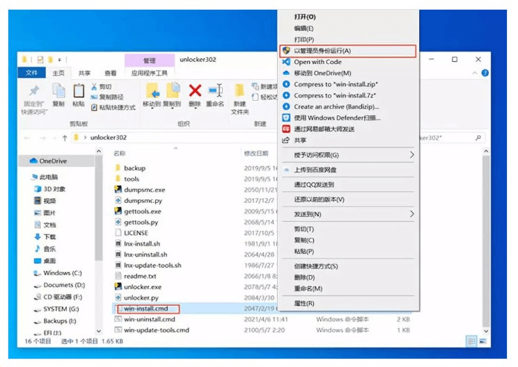Click the 修改日期 column header
The width and height of the screenshot is (518, 367).
256,154
